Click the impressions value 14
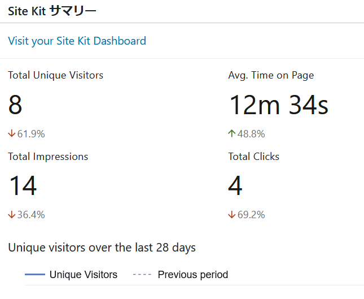This screenshot has height=299, width=364. 23,186
